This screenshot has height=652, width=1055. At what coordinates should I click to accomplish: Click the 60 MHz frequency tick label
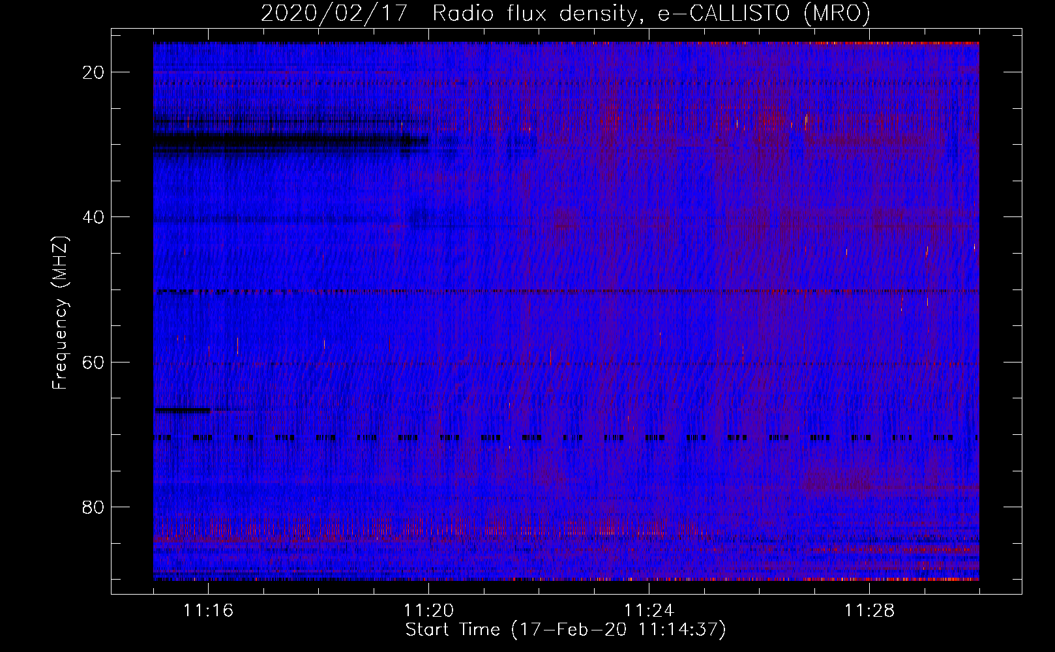(94, 362)
